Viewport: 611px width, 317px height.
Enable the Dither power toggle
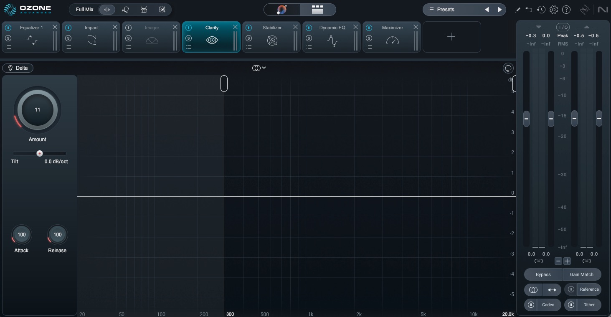[x=571, y=305]
